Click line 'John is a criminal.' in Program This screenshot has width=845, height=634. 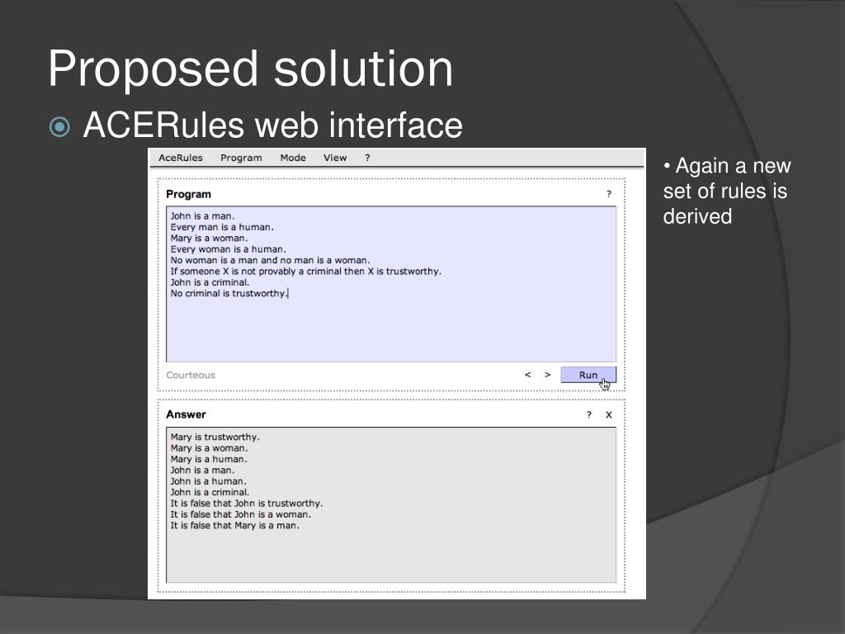click(210, 282)
